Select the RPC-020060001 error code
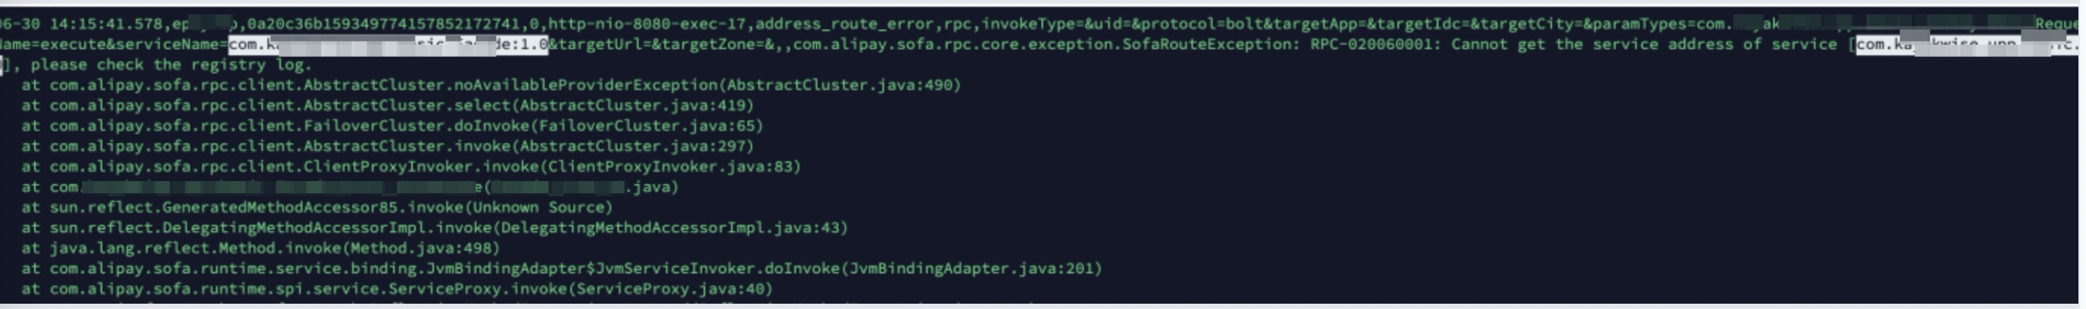The image size is (2086, 309). (x=1371, y=45)
